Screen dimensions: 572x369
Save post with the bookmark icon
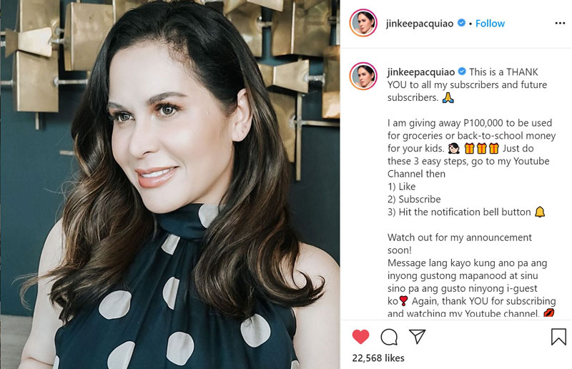point(558,337)
